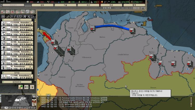Click the nuclear explosion icon in top bar
The image size is (195, 110).
(102, 2)
